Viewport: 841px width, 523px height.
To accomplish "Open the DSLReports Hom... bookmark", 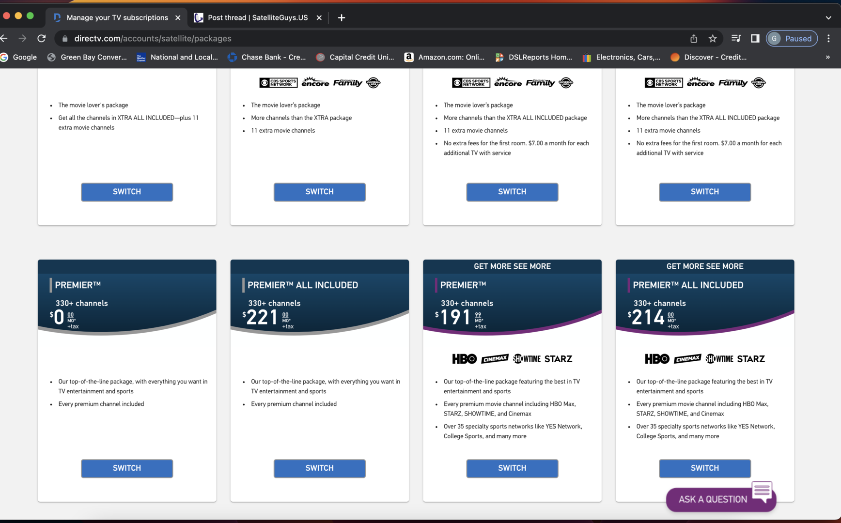I will [x=533, y=57].
